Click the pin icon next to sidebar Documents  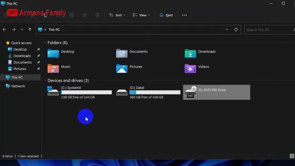pyautogui.click(x=38, y=62)
